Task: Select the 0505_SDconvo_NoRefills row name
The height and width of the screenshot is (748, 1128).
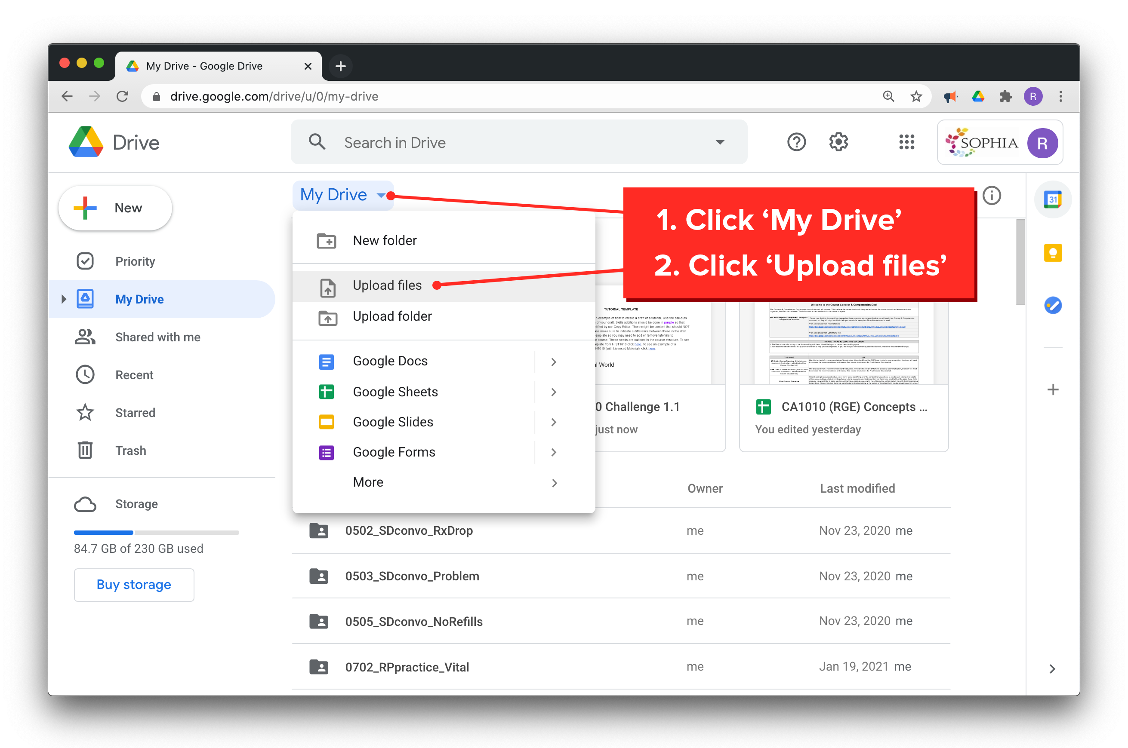Action: click(414, 622)
